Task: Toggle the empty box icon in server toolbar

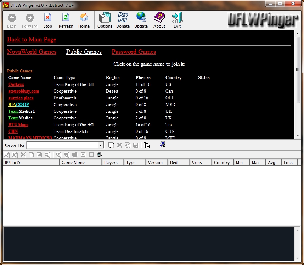Action: (91, 155)
